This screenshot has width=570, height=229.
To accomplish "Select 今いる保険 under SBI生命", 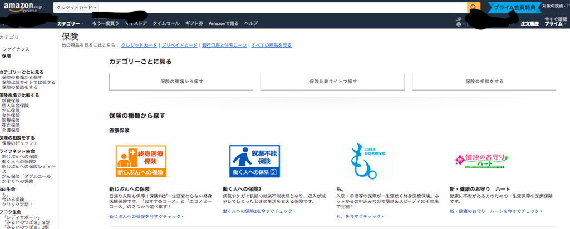I will pyautogui.click(x=13, y=200).
